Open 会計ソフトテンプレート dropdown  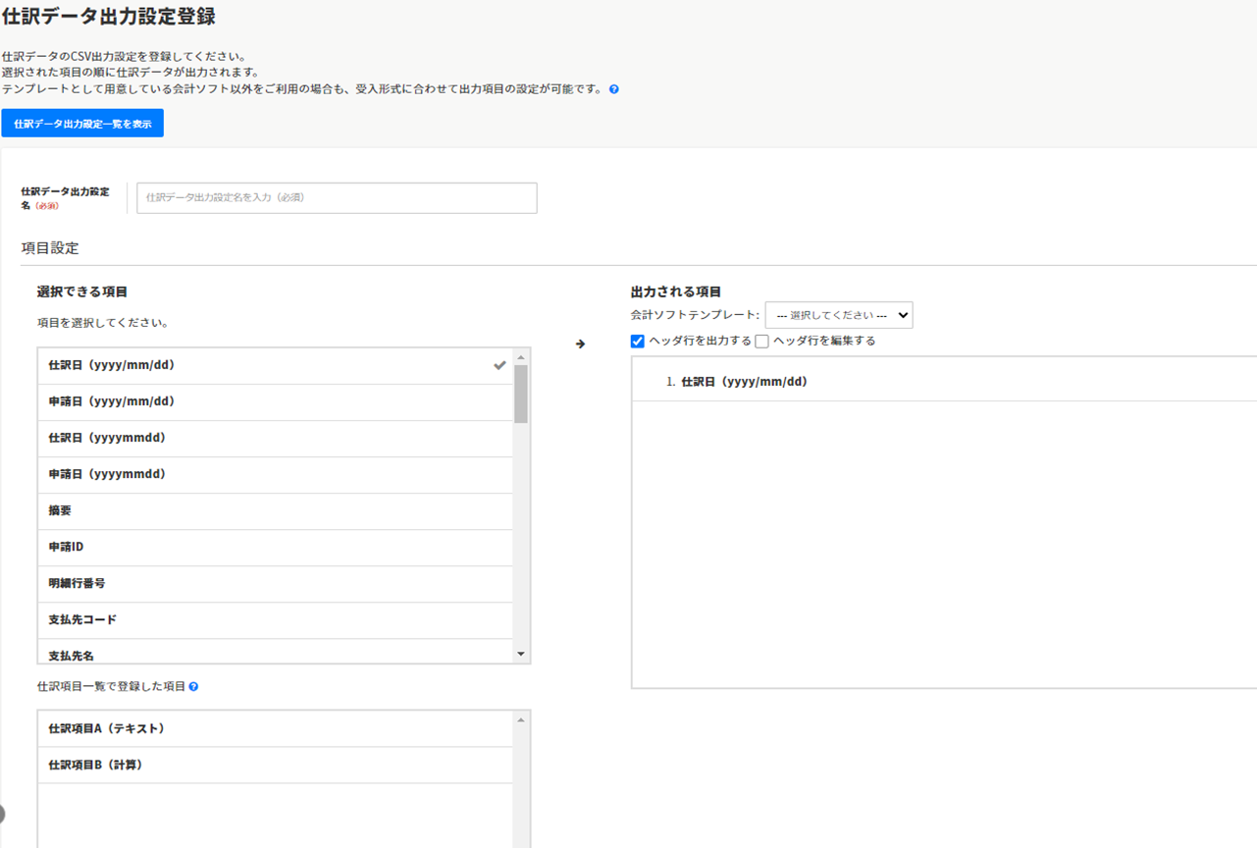click(838, 315)
